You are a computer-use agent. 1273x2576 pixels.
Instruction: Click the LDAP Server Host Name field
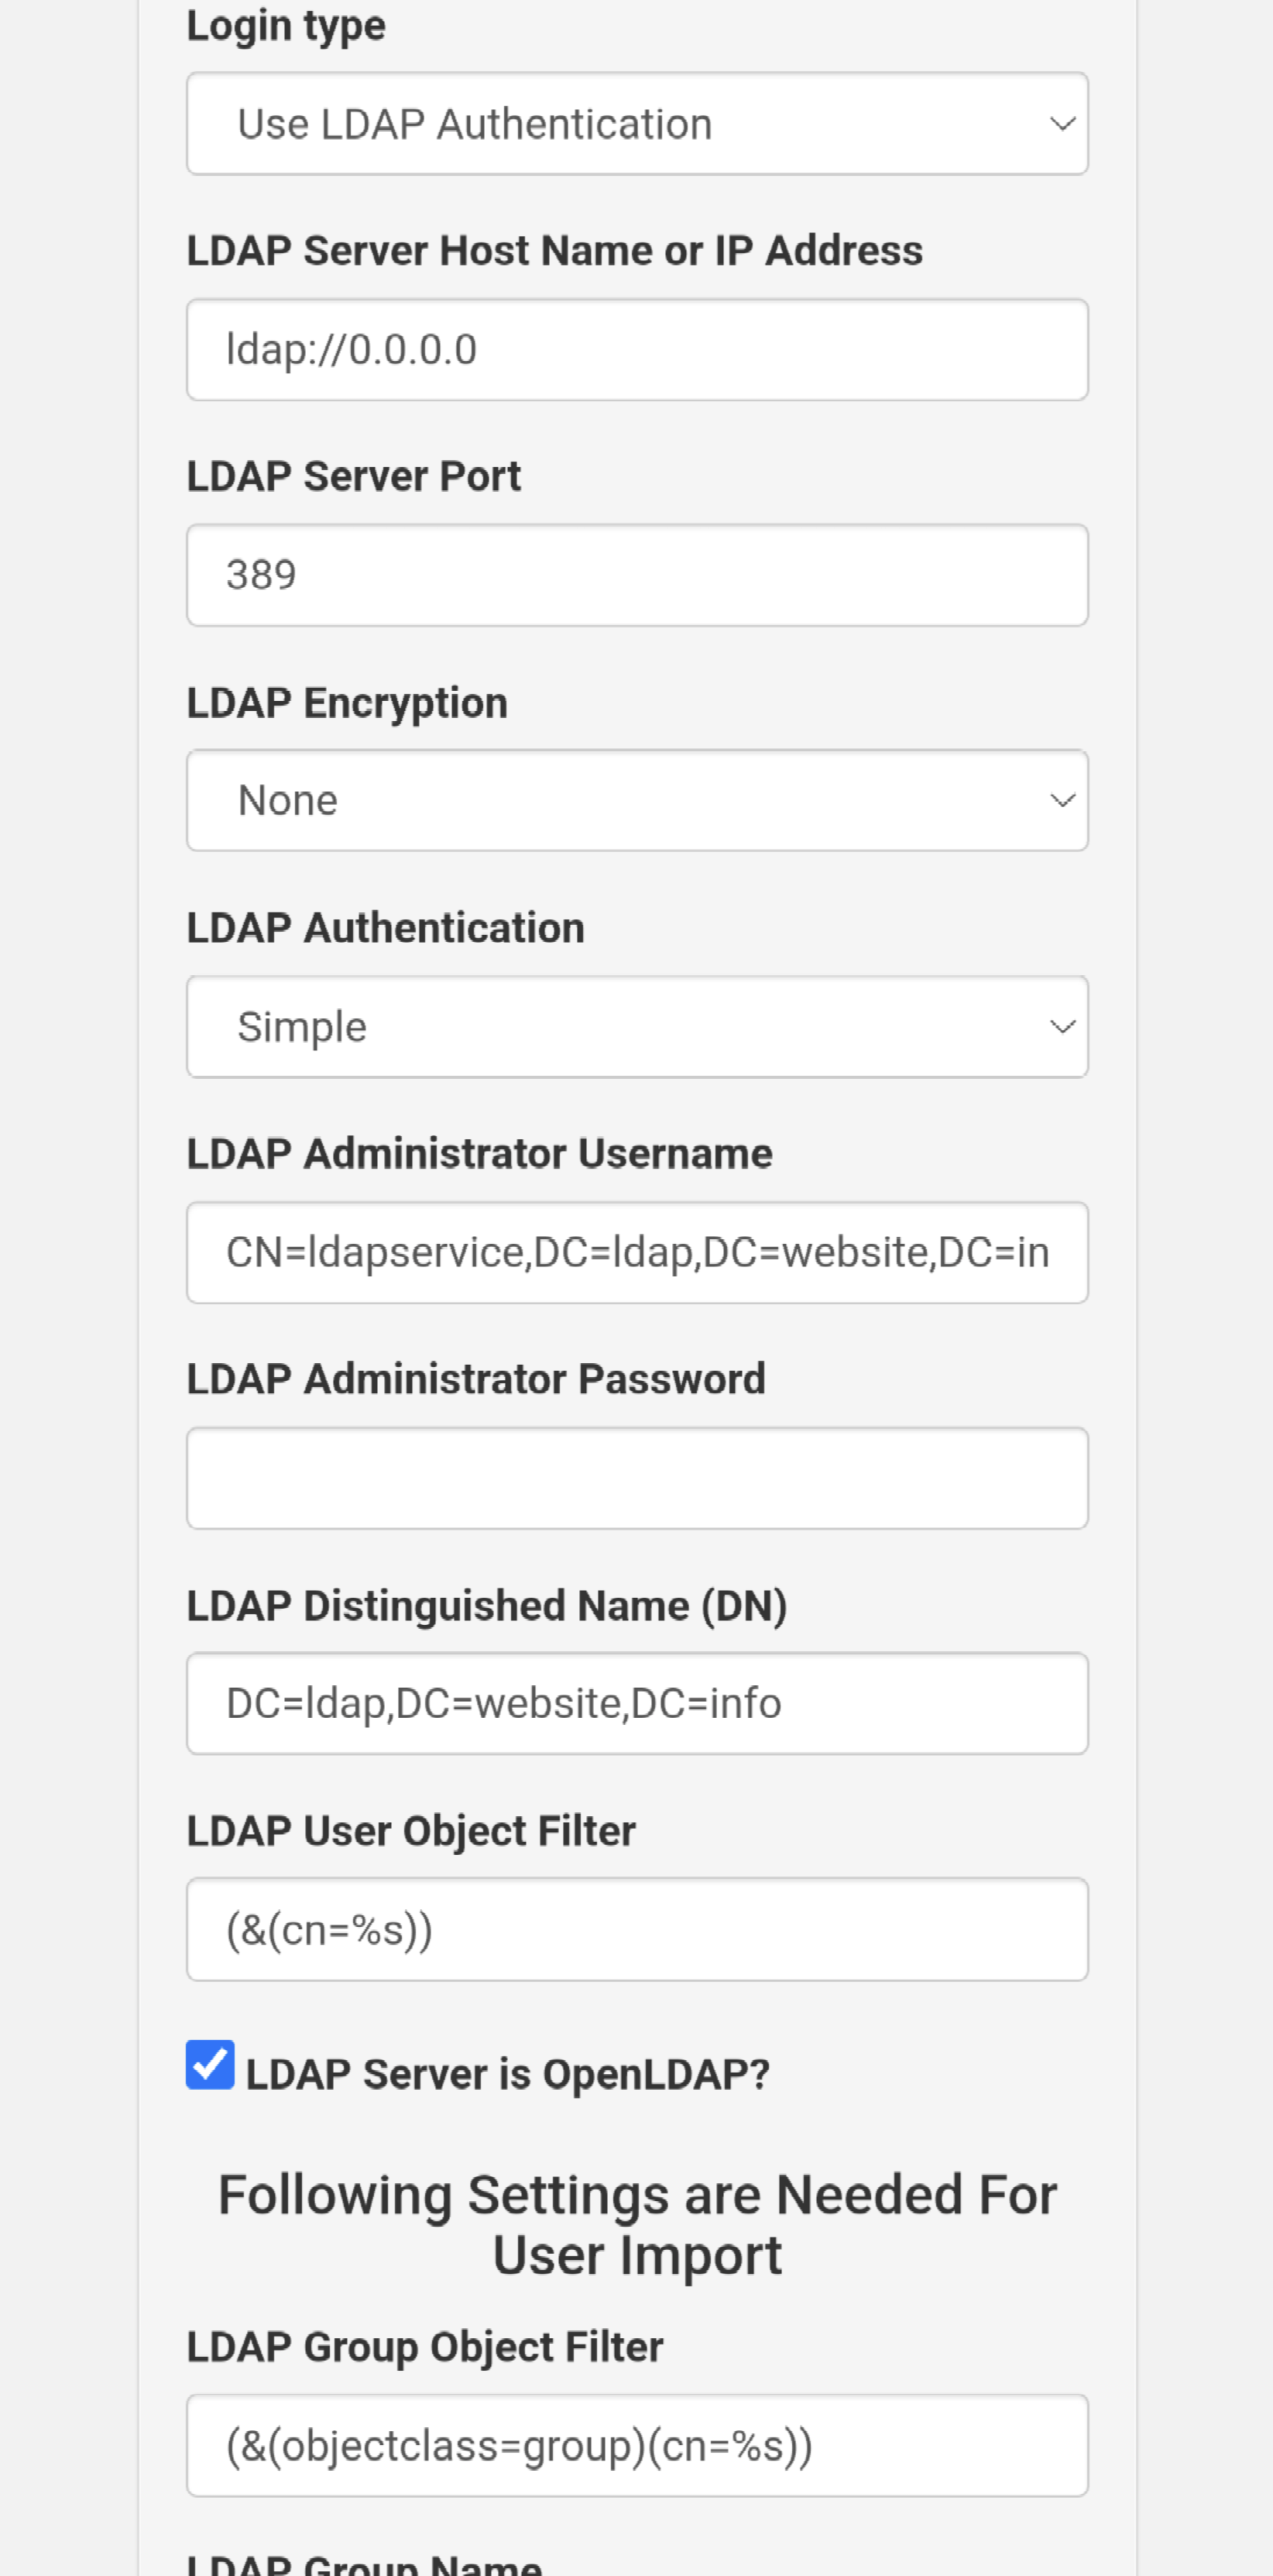click(x=636, y=349)
